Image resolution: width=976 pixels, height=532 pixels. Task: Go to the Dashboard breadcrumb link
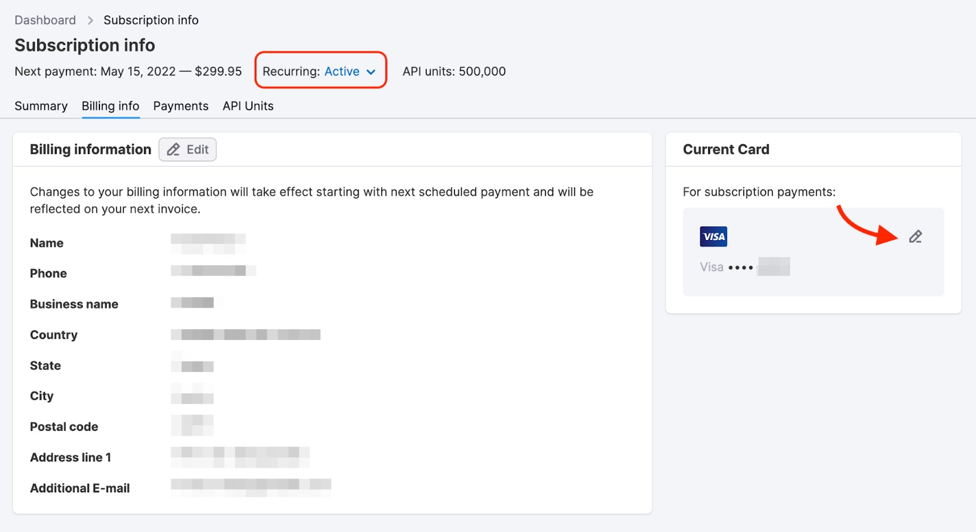point(45,20)
